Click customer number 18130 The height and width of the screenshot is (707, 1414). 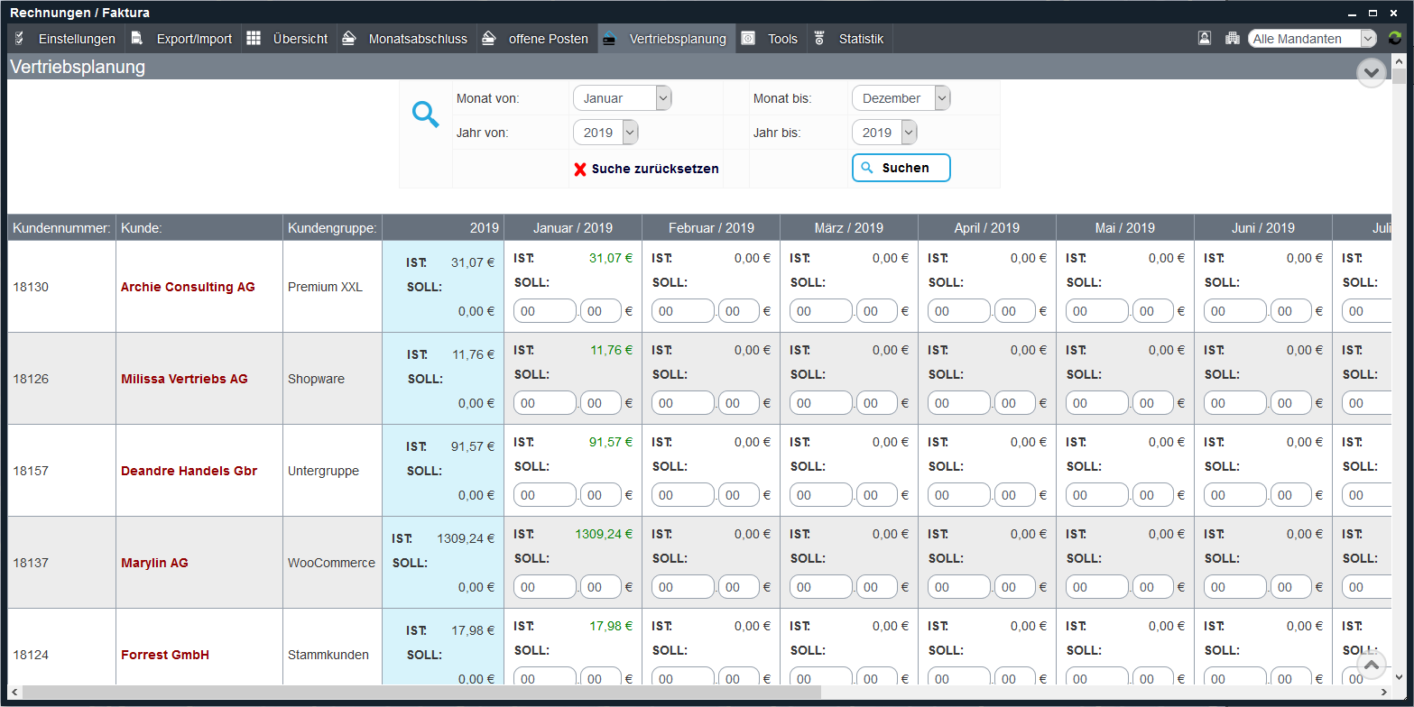(x=31, y=287)
